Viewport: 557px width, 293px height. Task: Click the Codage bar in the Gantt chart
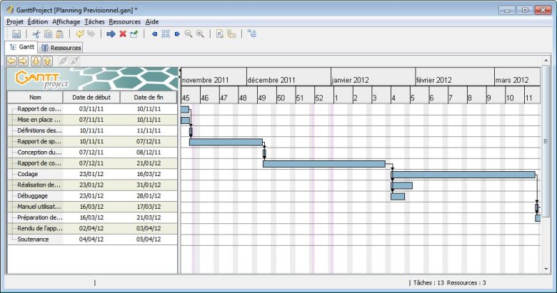(463, 175)
